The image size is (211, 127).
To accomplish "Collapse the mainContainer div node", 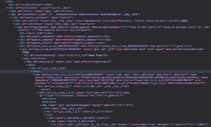I will click(x=7, y=8).
